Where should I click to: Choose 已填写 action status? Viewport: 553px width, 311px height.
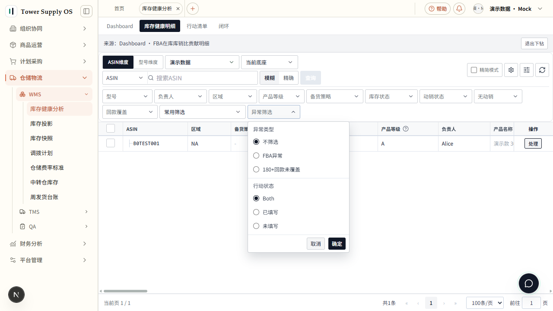256,212
